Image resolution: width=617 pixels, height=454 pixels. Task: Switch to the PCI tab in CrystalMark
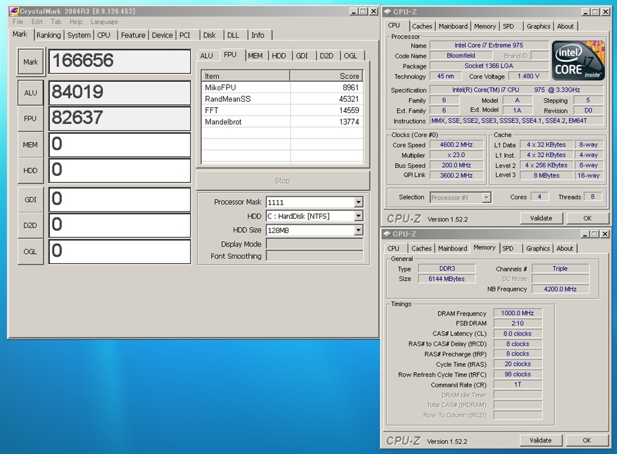point(185,36)
